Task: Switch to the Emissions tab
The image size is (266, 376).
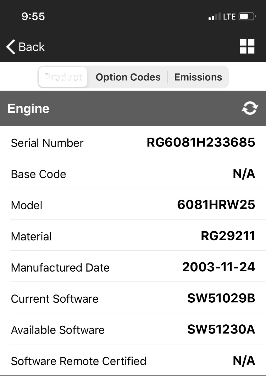Action: point(198,77)
